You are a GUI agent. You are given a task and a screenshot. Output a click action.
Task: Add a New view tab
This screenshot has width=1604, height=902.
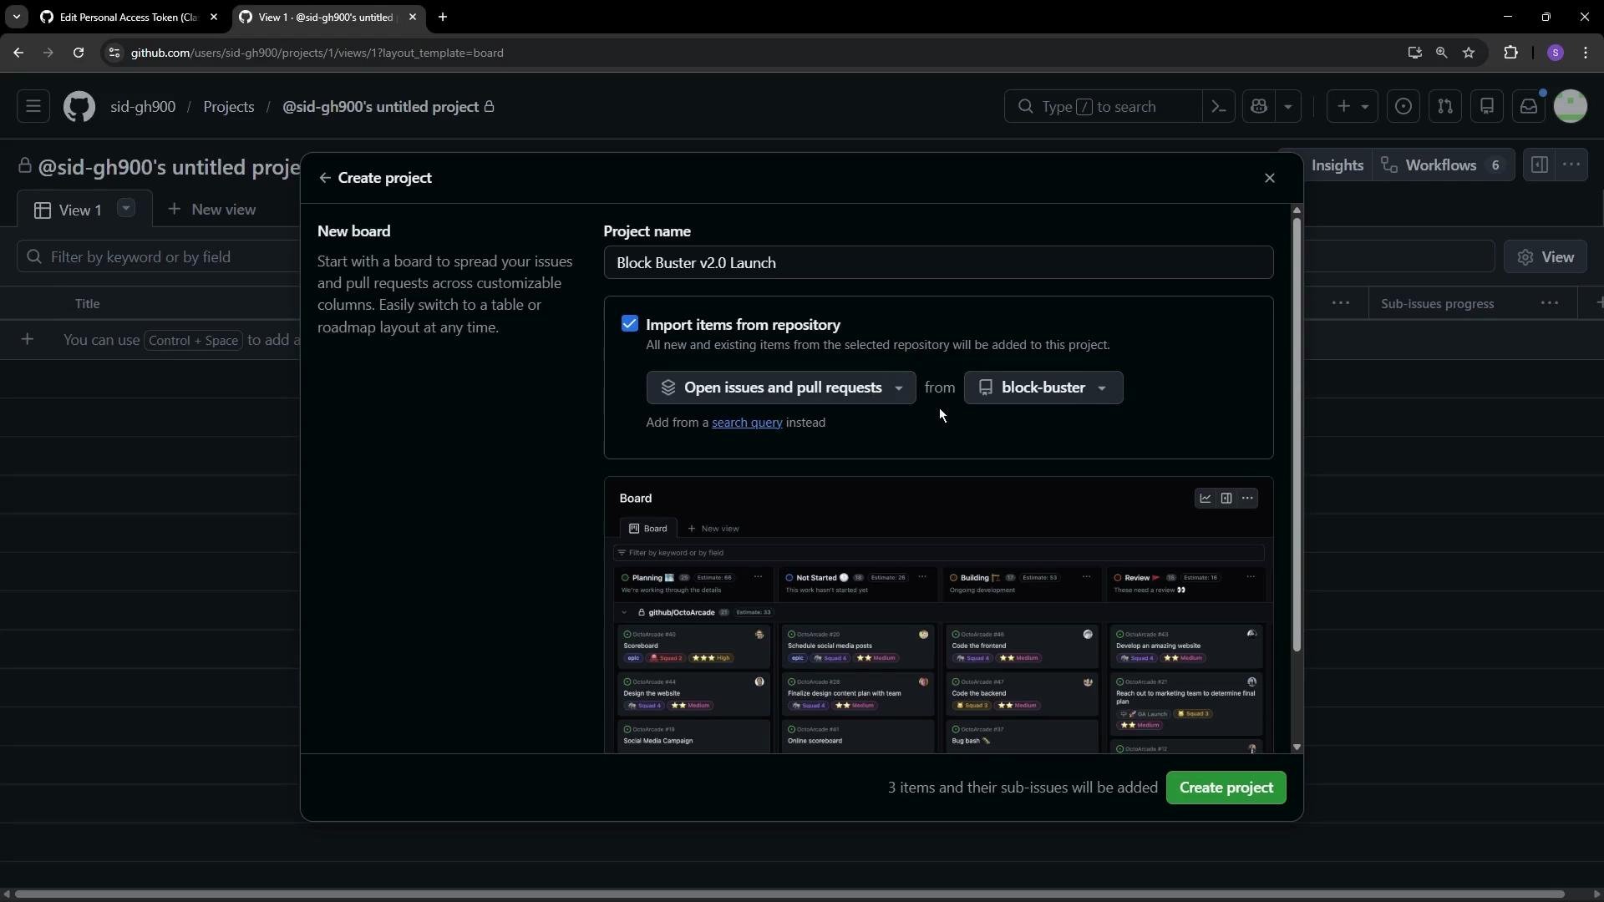point(212,210)
